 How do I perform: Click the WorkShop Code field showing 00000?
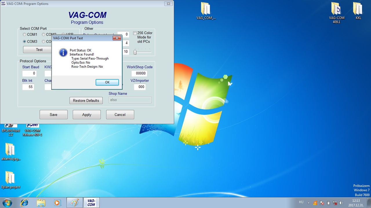(139, 73)
